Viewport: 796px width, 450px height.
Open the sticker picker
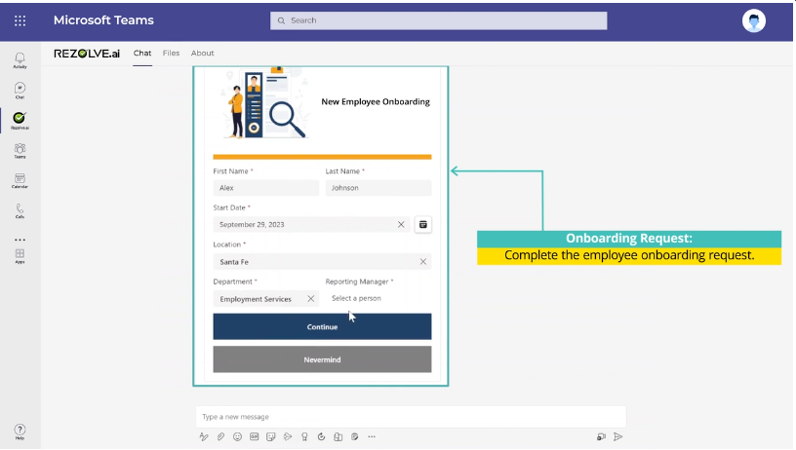[x=271, y=436]
